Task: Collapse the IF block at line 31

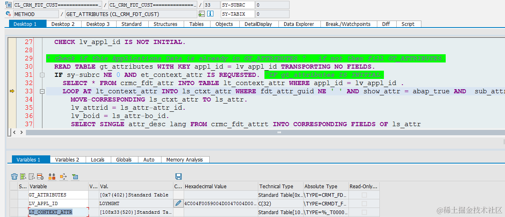Action: [x=42, y=75]
